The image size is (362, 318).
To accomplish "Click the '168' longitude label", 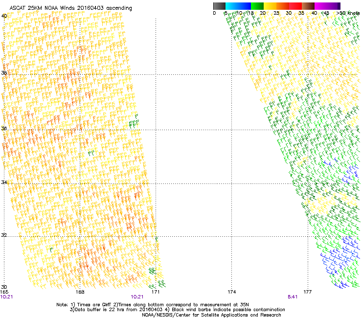I will click(80, 292).
